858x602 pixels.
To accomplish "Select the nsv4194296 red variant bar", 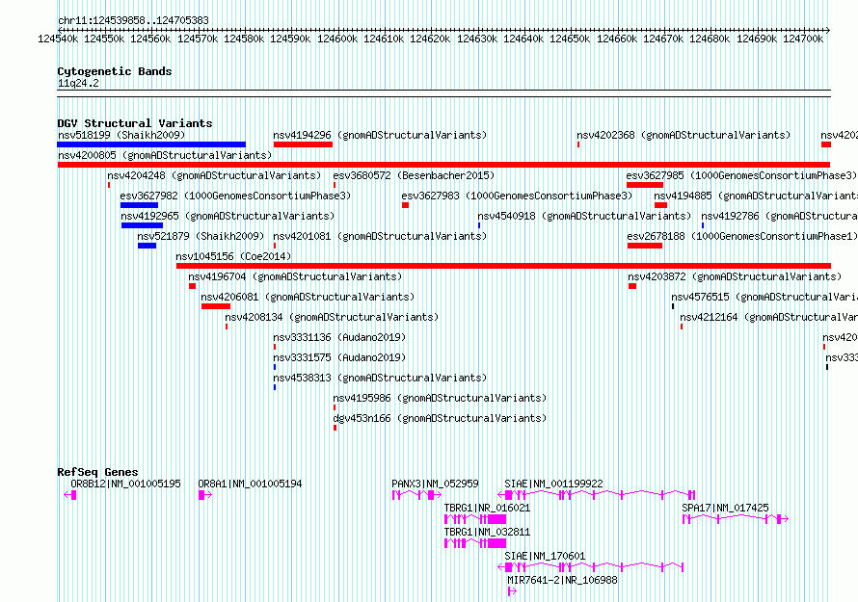I will [x=303, y=144].
